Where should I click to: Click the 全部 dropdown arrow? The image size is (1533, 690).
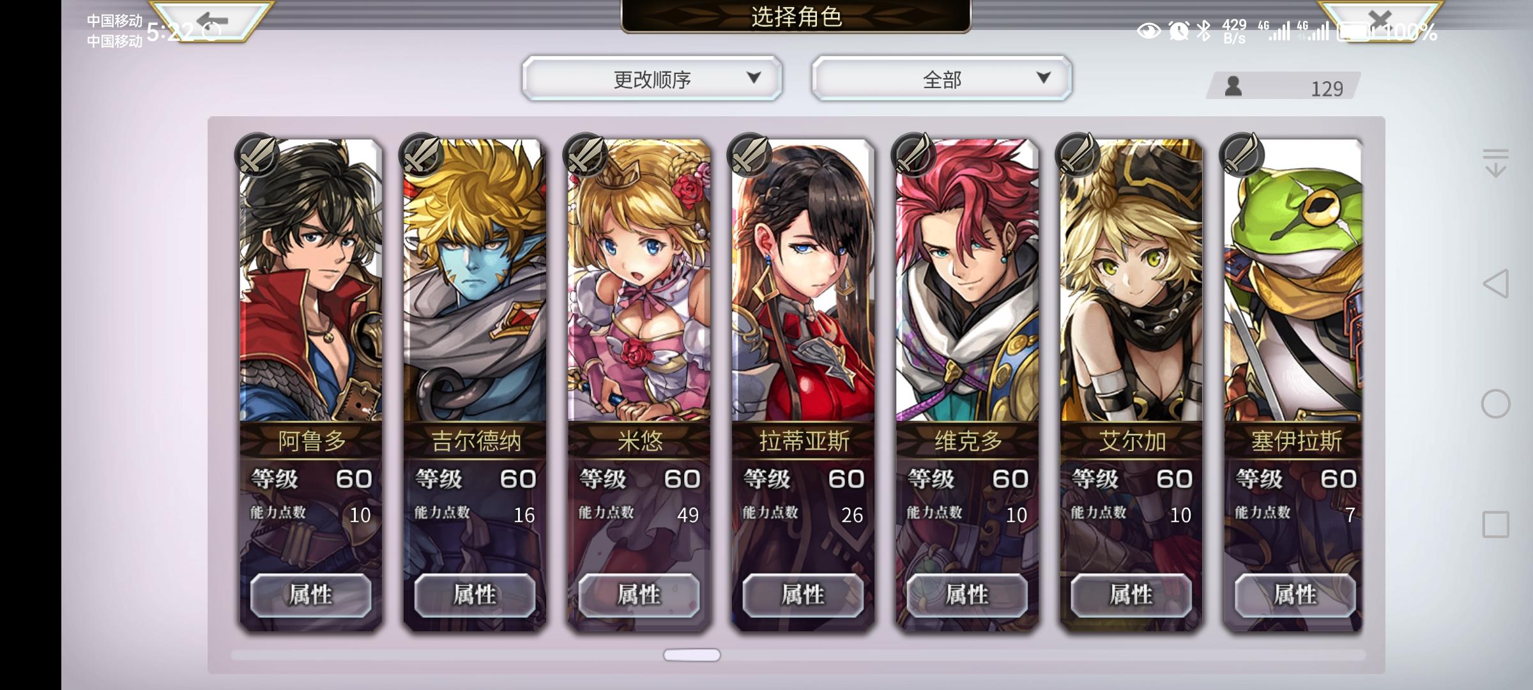click(x=1044, y=78)
